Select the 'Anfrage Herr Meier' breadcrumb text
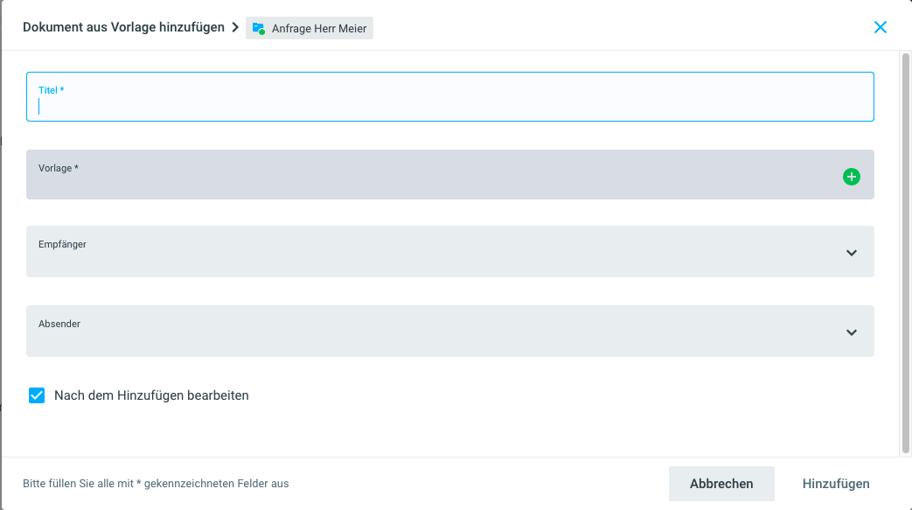 pos(319,29)
